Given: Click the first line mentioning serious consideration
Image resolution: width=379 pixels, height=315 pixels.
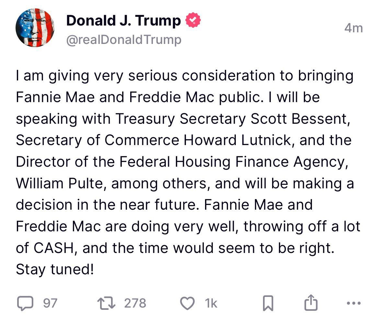Looking at the screenshot, I should coord(185,76).
